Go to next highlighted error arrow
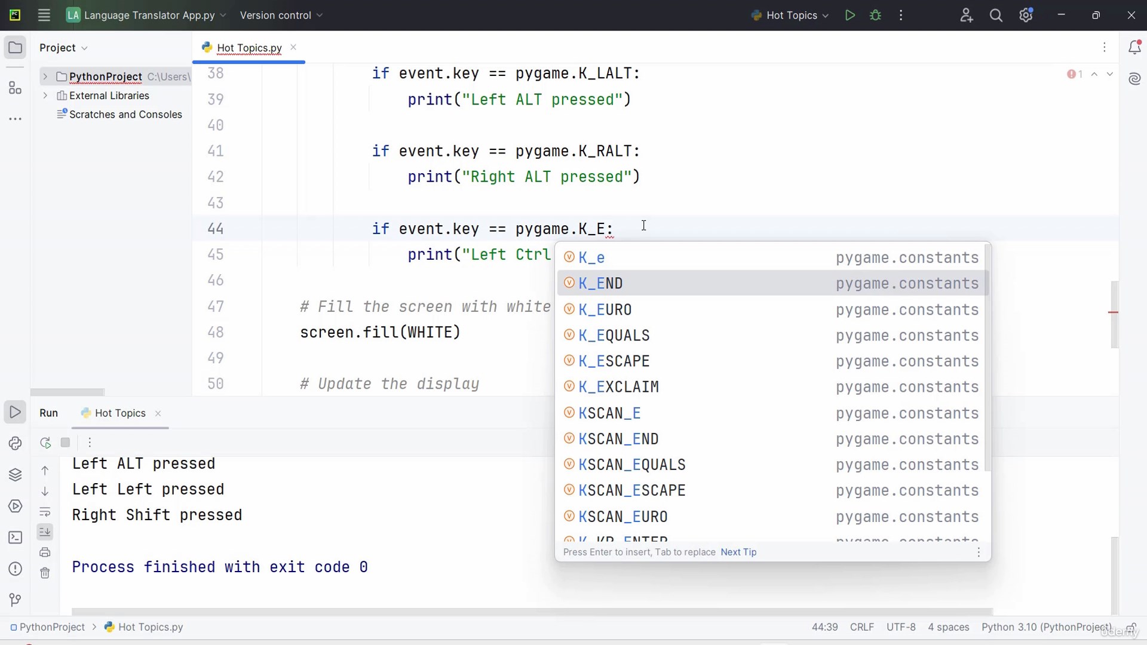Screen dimensions: 1147x645 pyautogui.click(x=1110, y=75)
